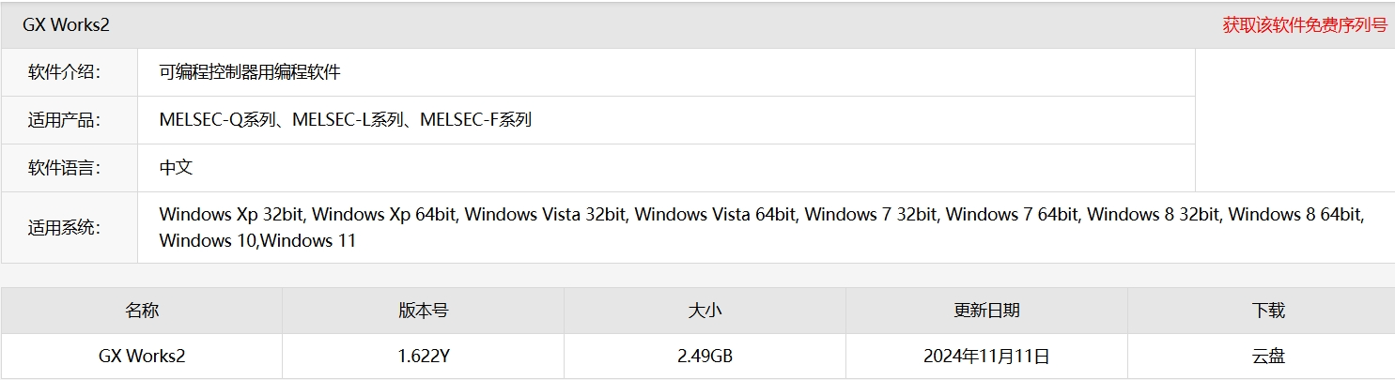The image size is (1395, 380).
Task: Click the 更新日期 column header
Action: coord(986,311)
